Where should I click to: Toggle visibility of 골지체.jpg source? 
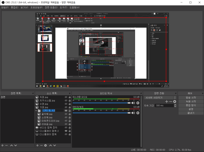[66, 114]
